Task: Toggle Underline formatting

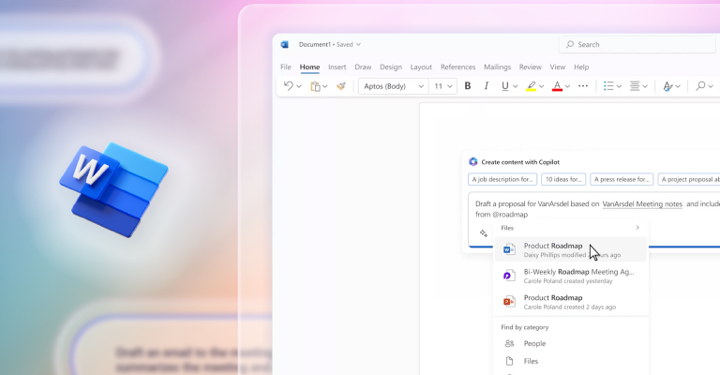Action: (x=505, y=86)
